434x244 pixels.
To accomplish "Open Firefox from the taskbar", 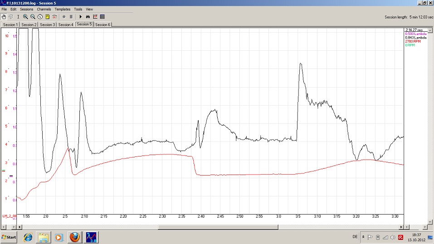I will tap(74, 237).
